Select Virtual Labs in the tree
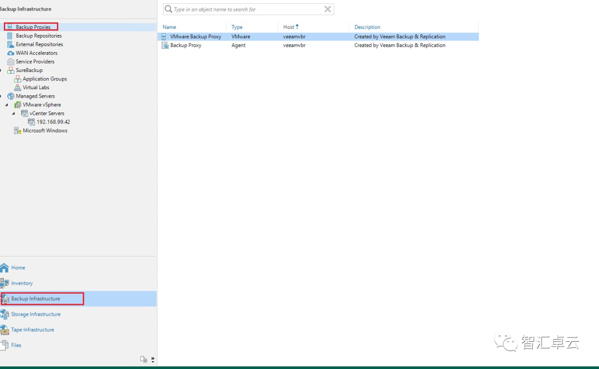This screenshot has width=599, height=369. (36, 88)
